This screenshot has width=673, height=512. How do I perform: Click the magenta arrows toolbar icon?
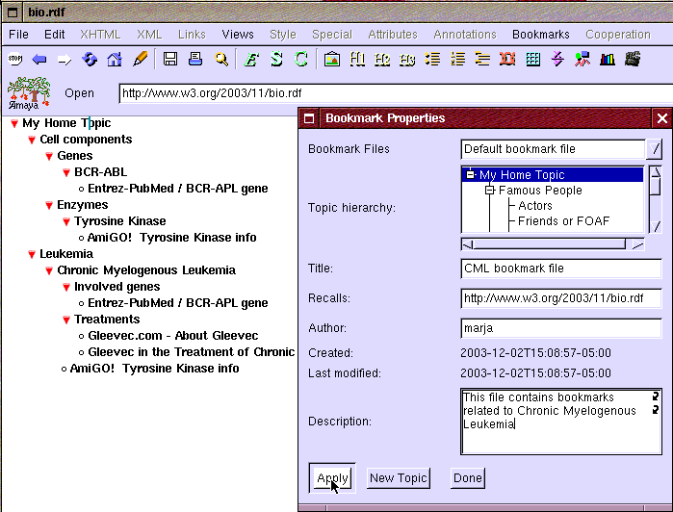coord(557,59)
